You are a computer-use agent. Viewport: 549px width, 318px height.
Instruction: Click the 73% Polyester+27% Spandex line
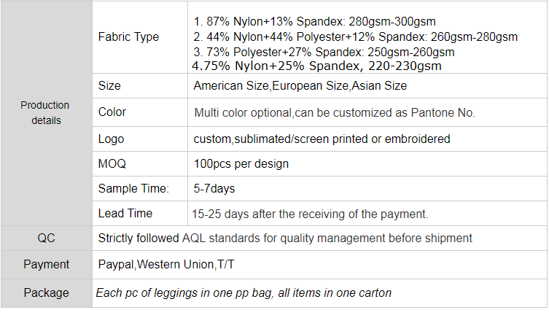pyautogui.click(x=324, y=52)
